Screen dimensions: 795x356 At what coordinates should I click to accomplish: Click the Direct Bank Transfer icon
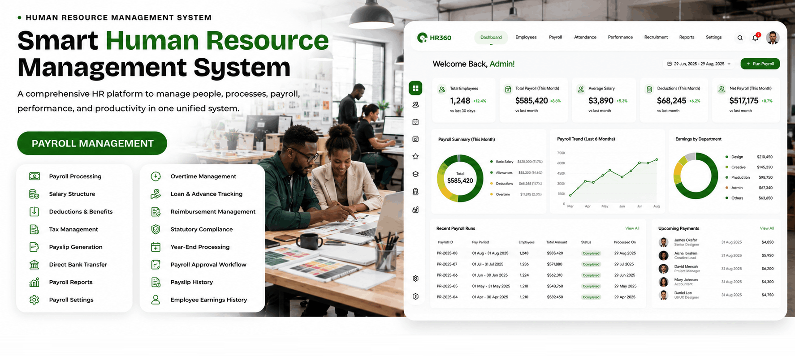click(x=34, y=265)
